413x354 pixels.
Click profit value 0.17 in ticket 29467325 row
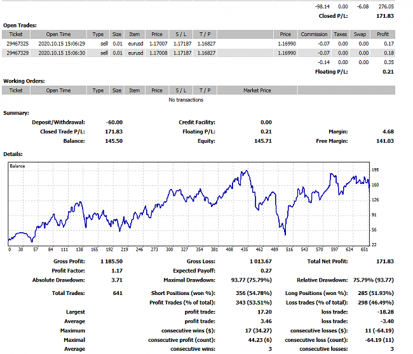click(389, 44)
